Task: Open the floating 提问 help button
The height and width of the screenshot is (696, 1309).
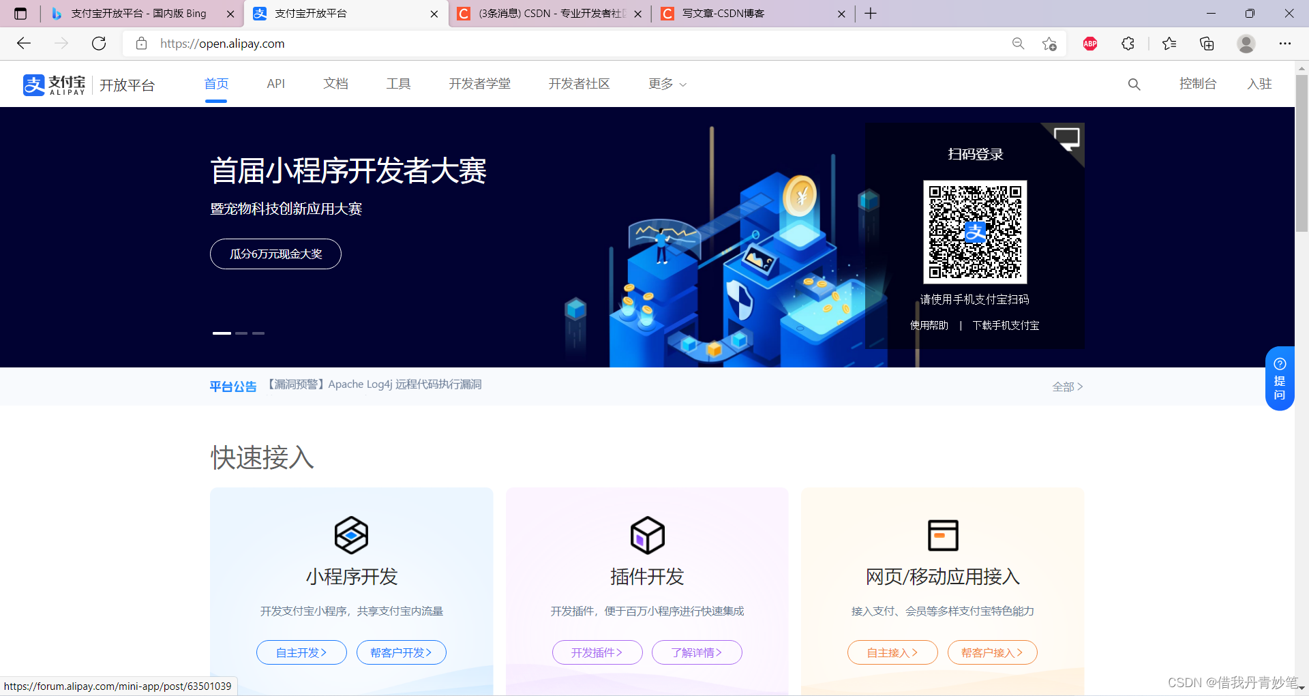Action: tap(1280, 378)
